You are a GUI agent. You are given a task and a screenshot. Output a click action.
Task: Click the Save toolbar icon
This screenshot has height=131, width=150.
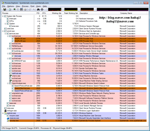tap(5, 9)
